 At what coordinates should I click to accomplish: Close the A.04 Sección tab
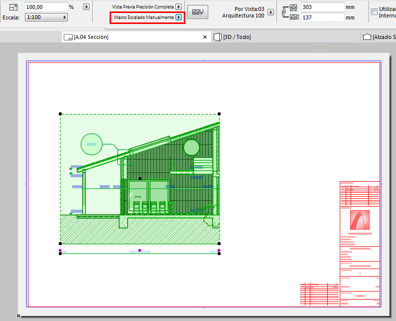tap(205, 37)
